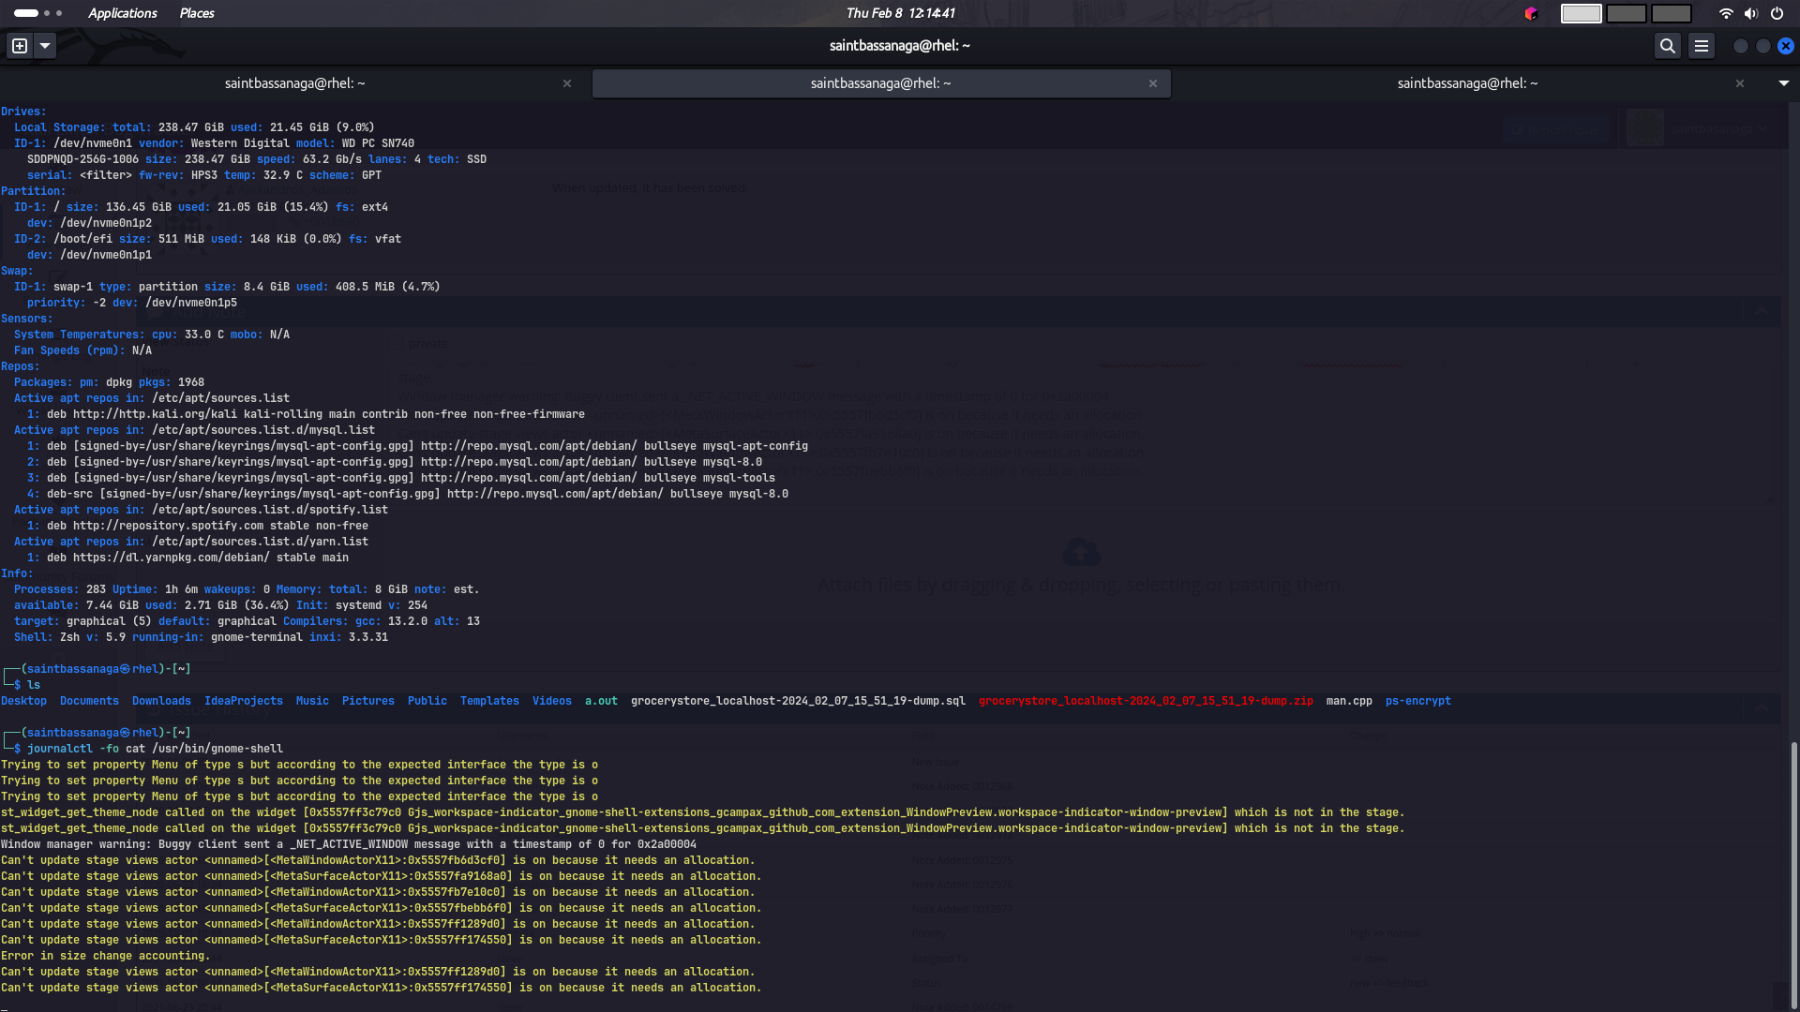Click the volume speaker icon
This screenshot has width=1800, height=1012.
(x=1750, y=13)
